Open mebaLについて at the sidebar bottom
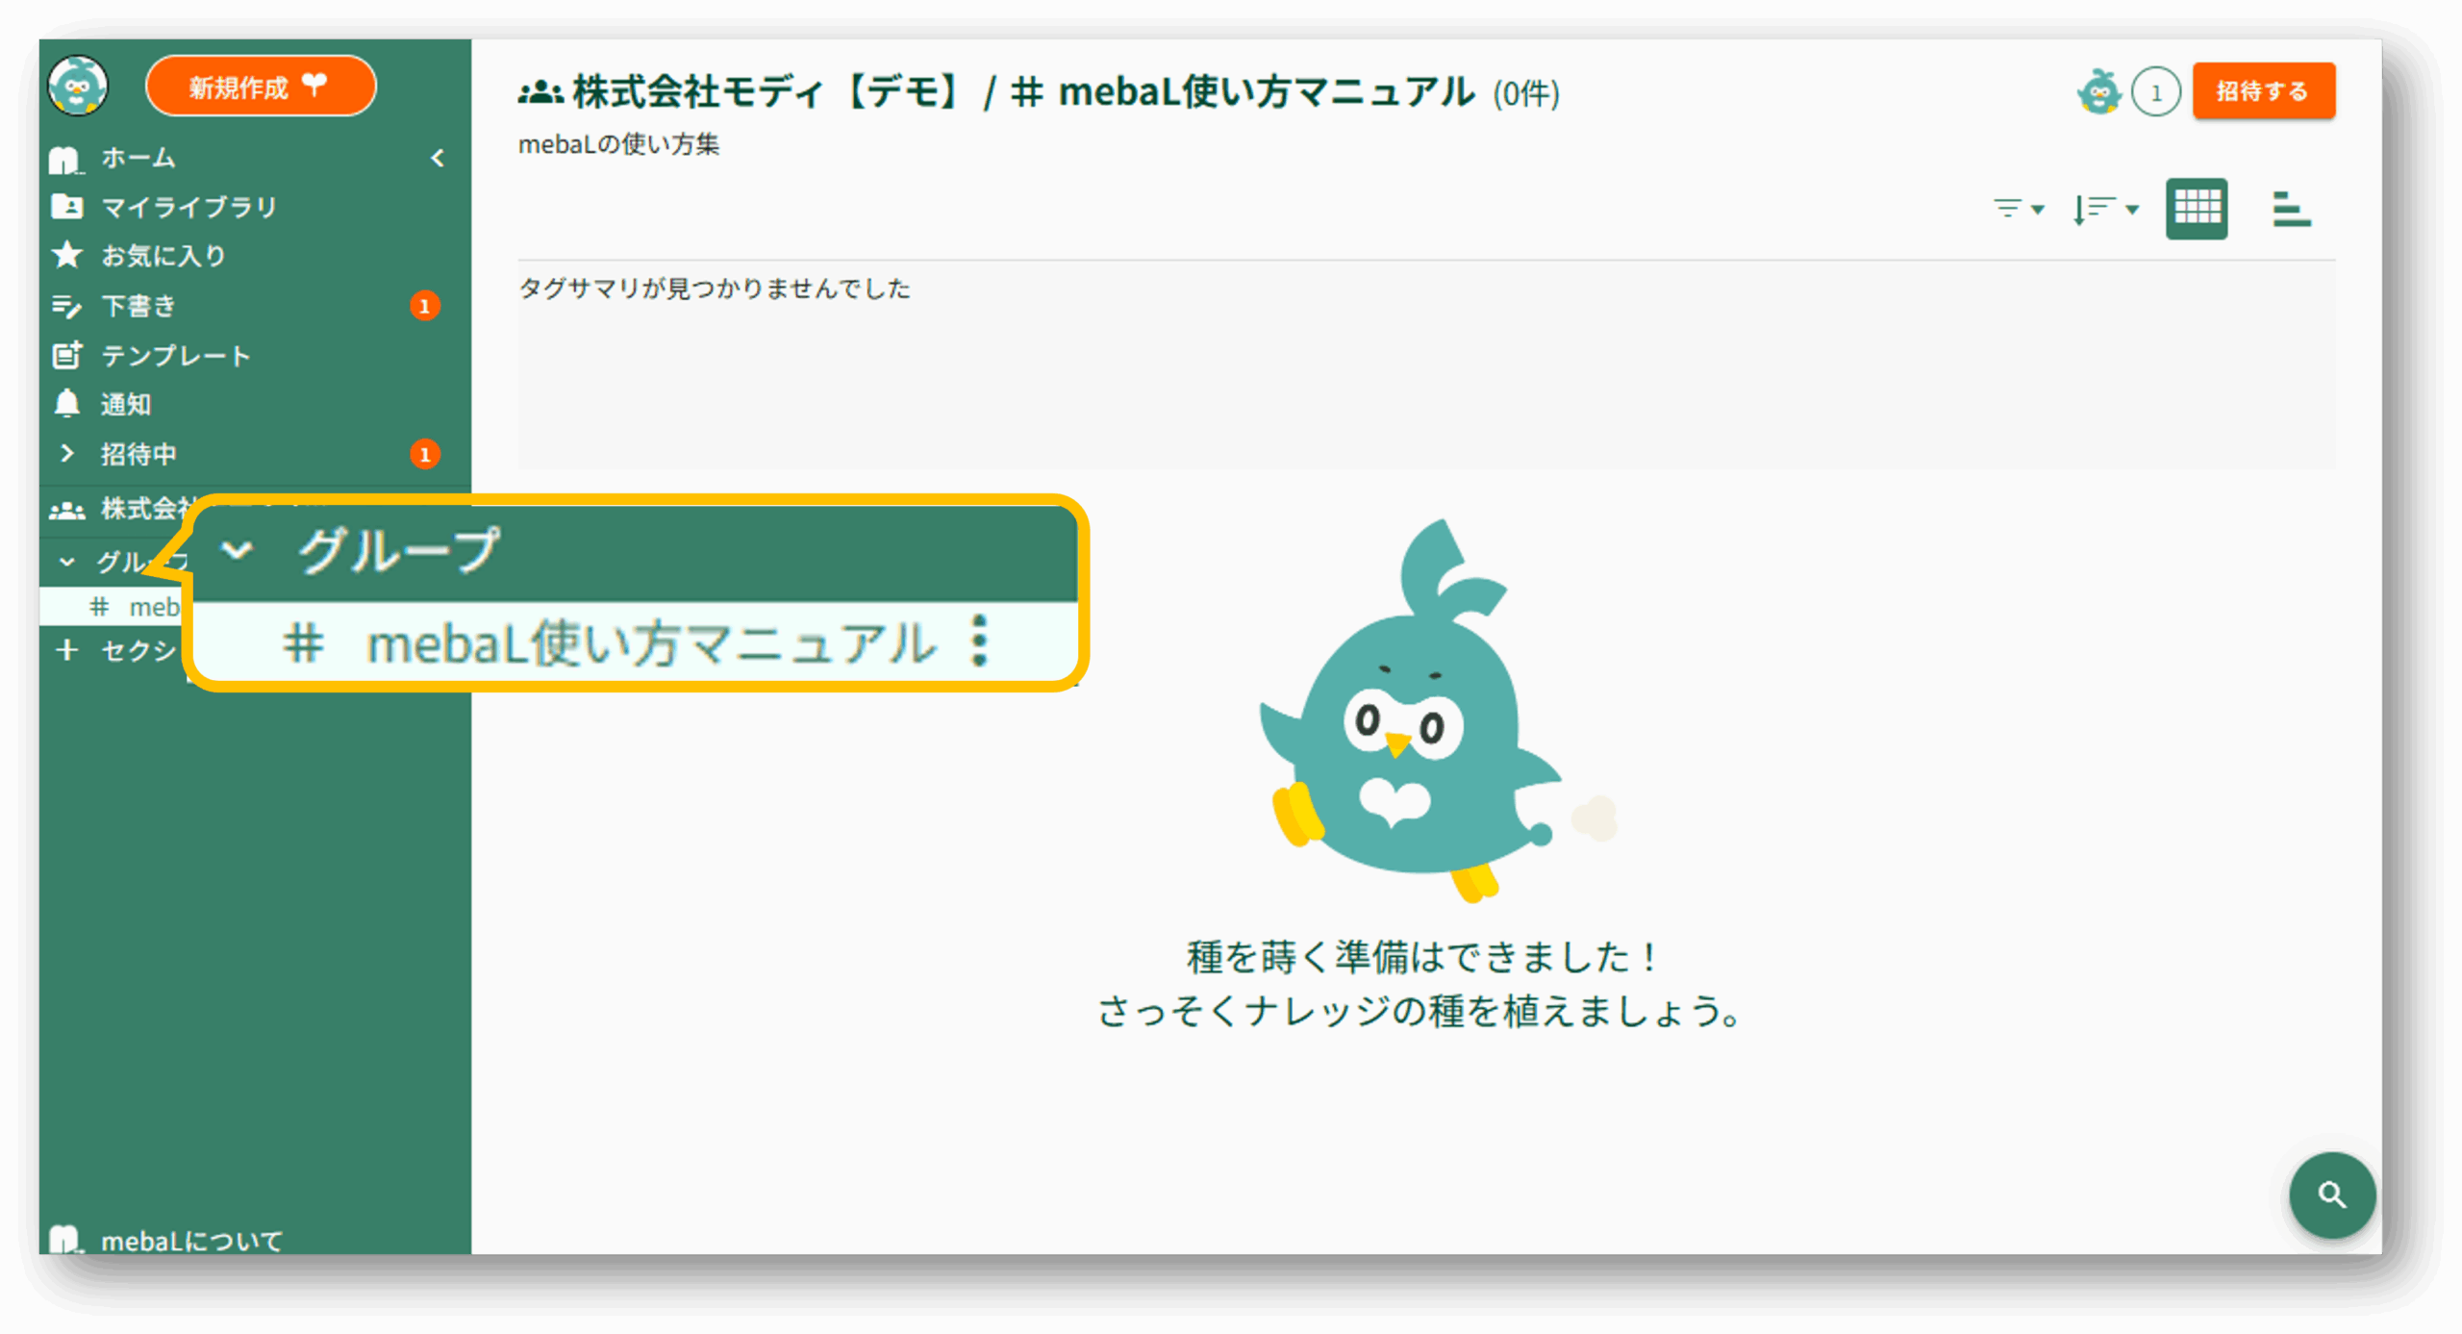Image resolution: width=2462 pixels, height=1334 pixels. (191, 1240)
